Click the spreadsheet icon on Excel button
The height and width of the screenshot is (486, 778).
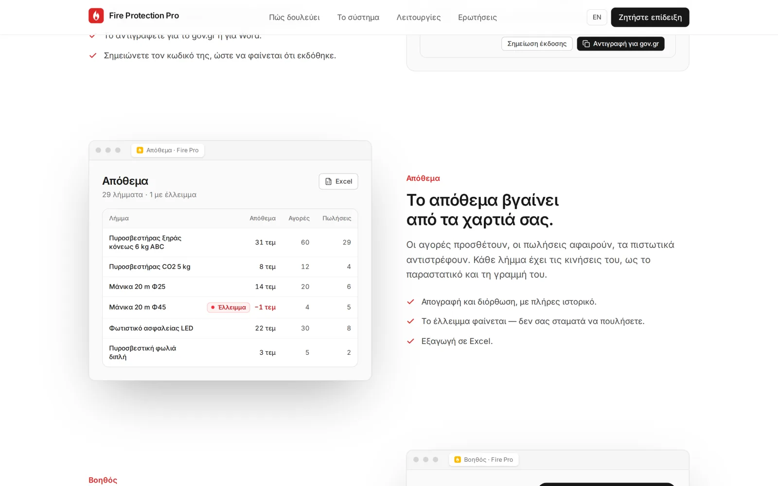coord(328,181)
